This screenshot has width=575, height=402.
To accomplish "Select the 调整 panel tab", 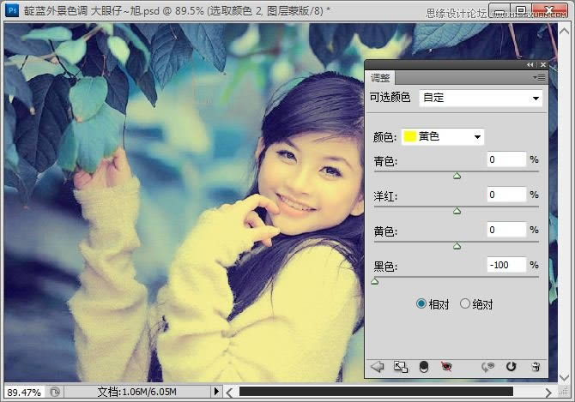I will (x=380, y=78).
